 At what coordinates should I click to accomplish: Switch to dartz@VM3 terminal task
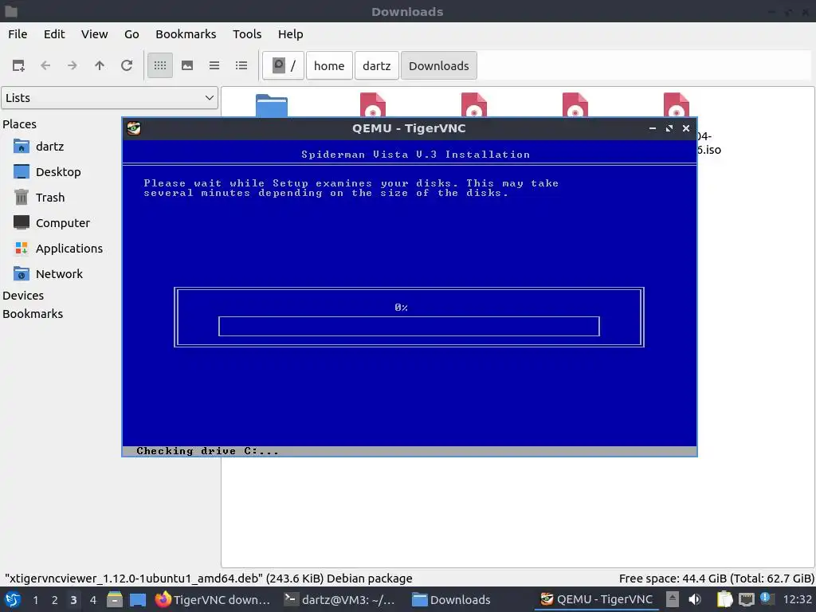[339, 599]
